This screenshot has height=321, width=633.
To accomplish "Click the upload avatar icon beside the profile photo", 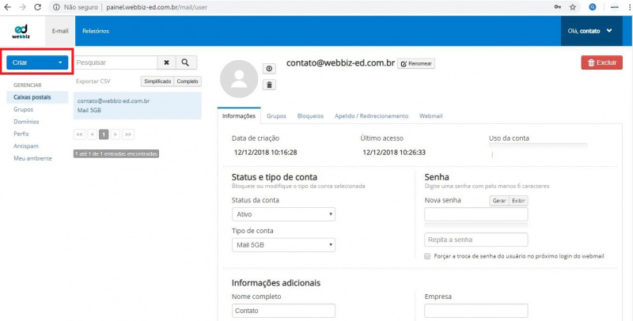I will 269,70.
